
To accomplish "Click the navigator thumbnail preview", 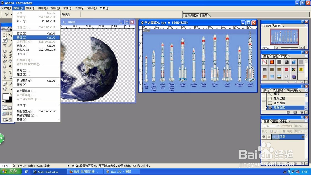I will pos(284,36).
